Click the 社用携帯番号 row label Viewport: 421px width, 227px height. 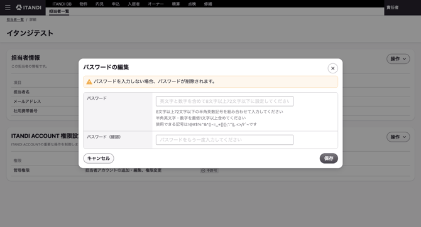[x=26, y=111]
